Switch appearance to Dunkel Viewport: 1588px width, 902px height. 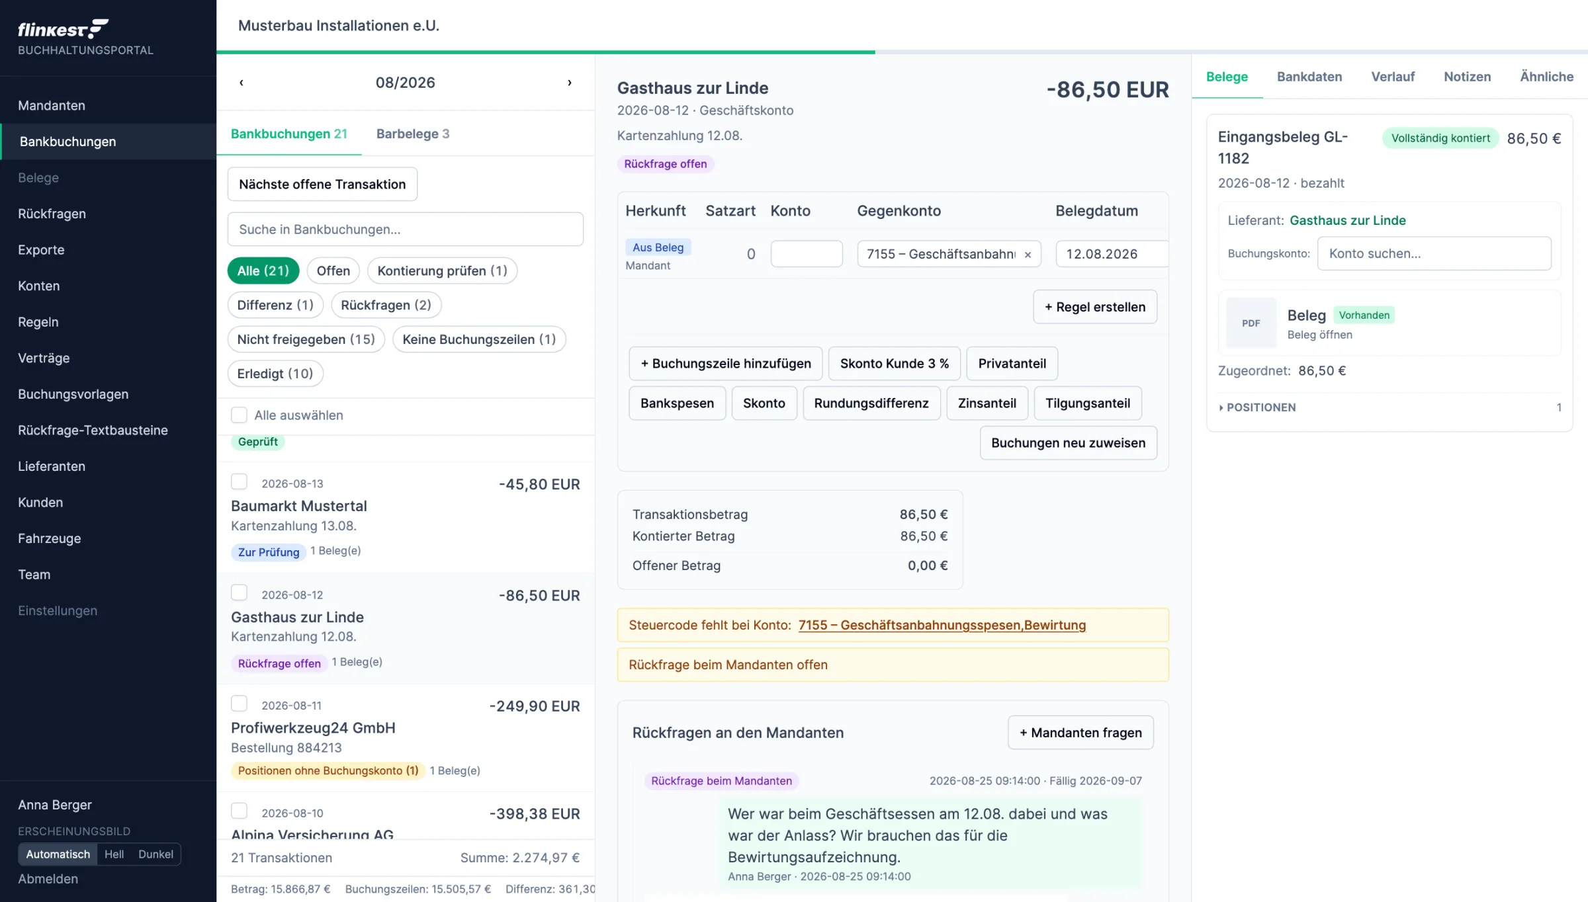(x=155, y=854)
